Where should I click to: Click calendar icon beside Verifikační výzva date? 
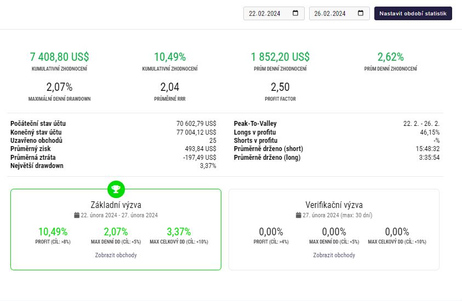299,215
